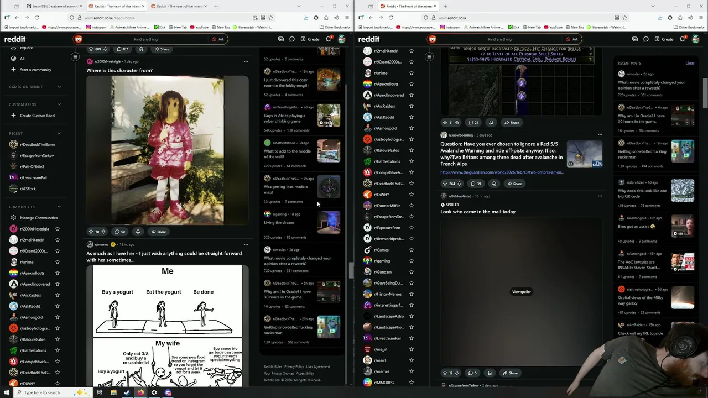Viewport: 708px width, 398px height.
Task: Open Reddit home logo in right window
Action: tap(369, 39)
